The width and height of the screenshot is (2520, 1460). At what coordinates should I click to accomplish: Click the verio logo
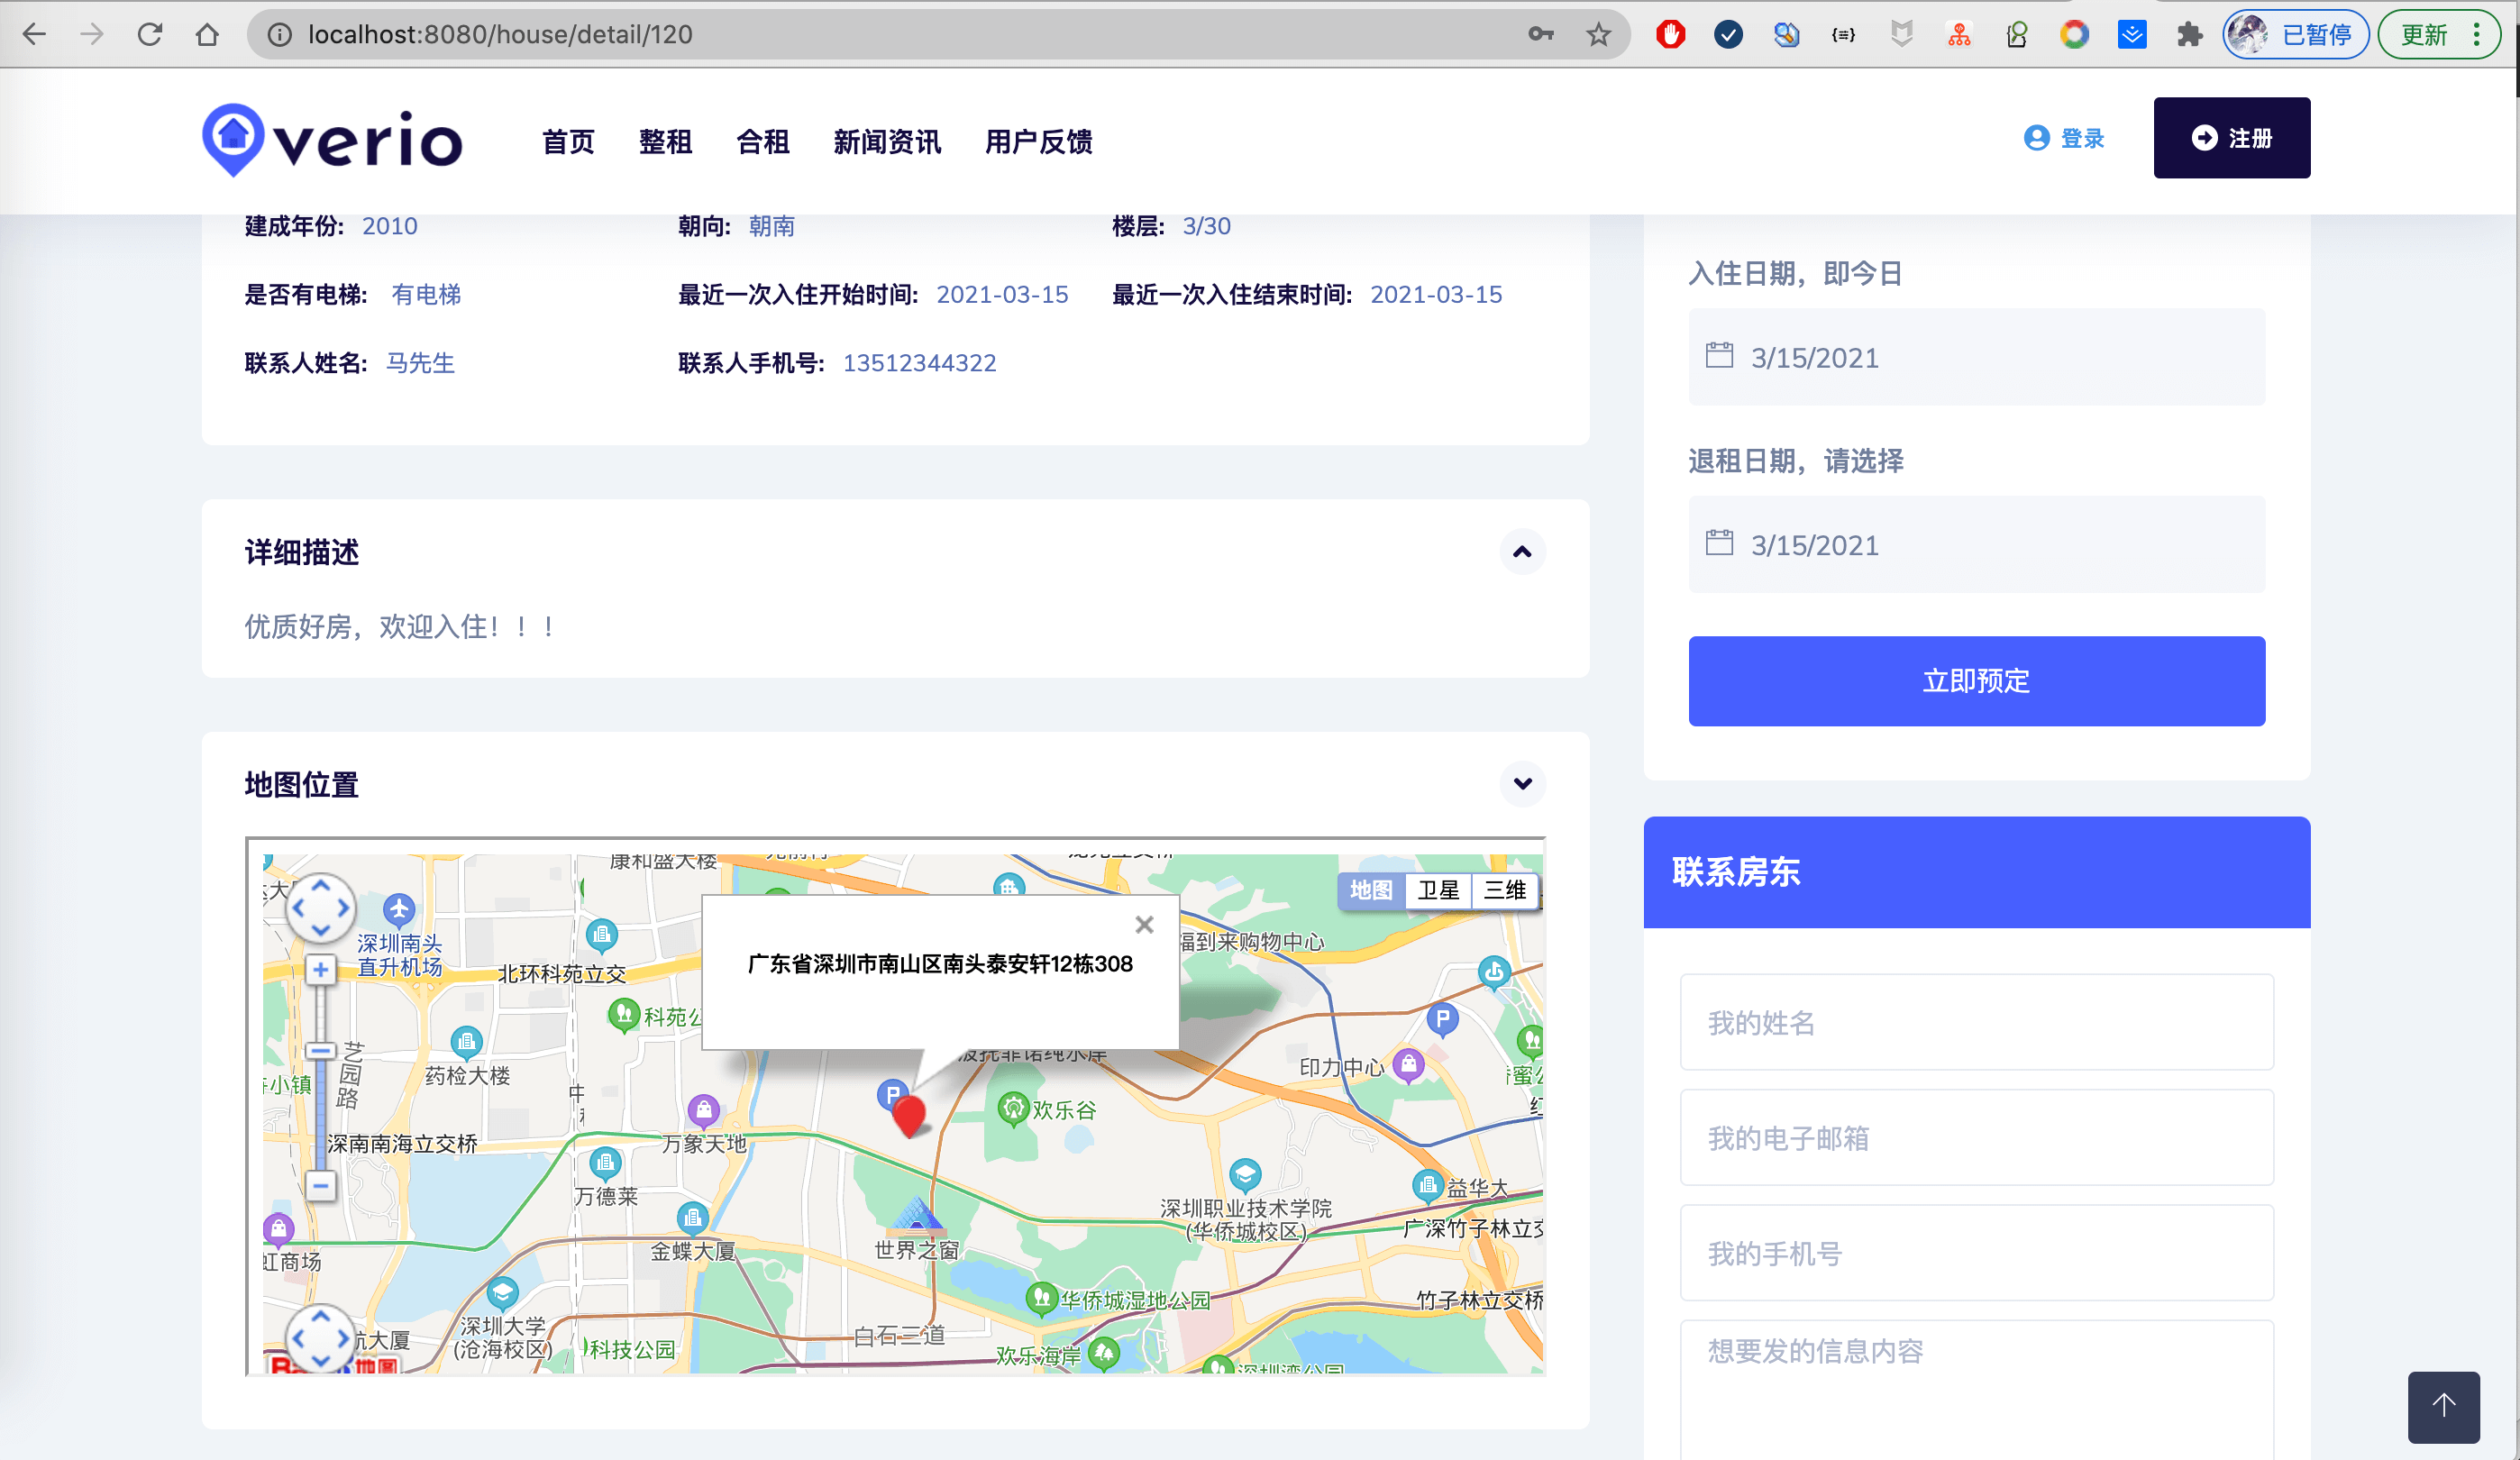pyautogui.click(x=332, y=140)
